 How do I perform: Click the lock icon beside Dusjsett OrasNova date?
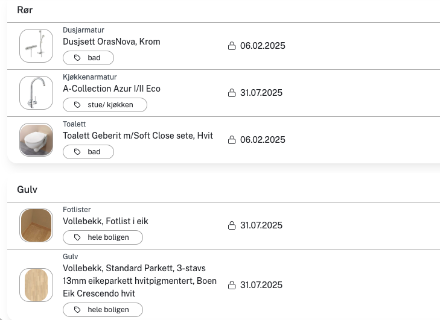[x=232, y=46]
